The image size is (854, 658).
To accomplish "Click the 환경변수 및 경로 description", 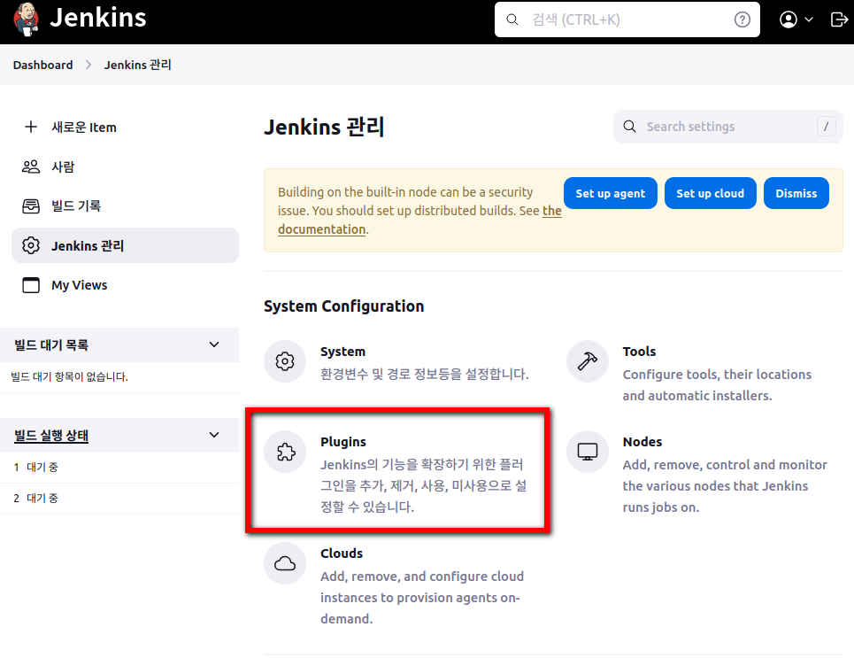I will click(x=424, y=375).
